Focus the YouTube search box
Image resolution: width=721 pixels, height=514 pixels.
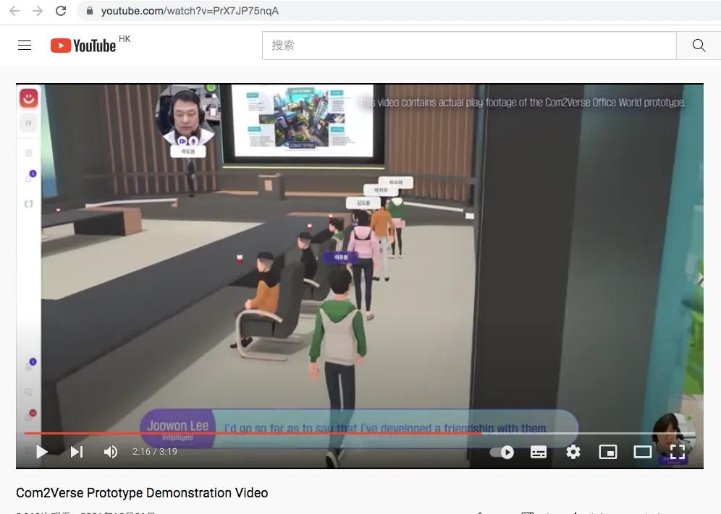tap(469, 46)
